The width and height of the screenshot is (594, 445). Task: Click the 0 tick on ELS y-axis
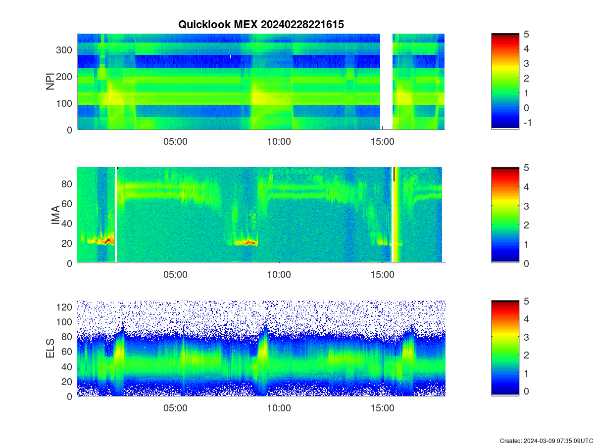point(70,396)
